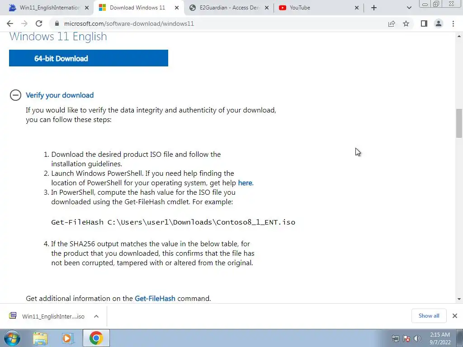Open the Action Center flag icon
The width and height of the screenshot is (463, 347).
pos(406,338)
